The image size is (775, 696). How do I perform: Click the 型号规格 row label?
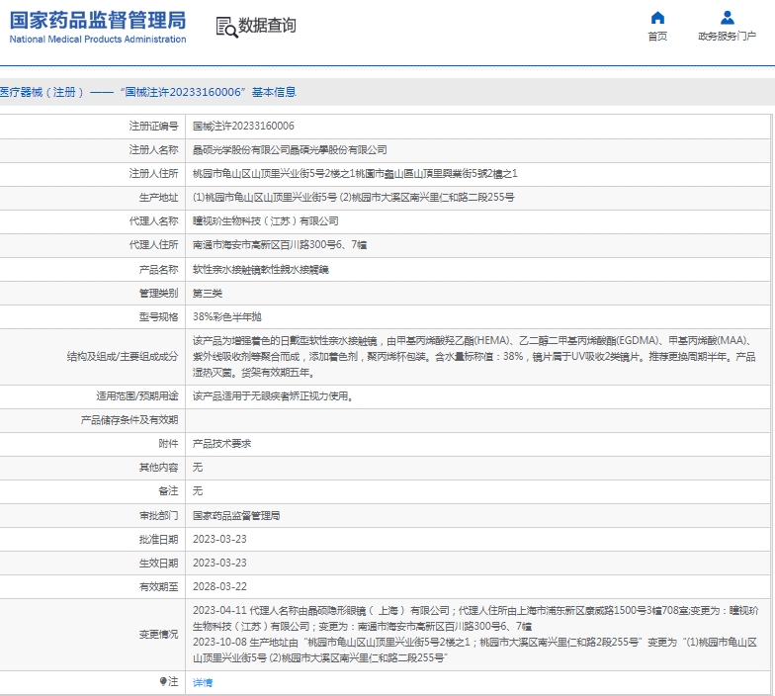[x=158, y=316]
